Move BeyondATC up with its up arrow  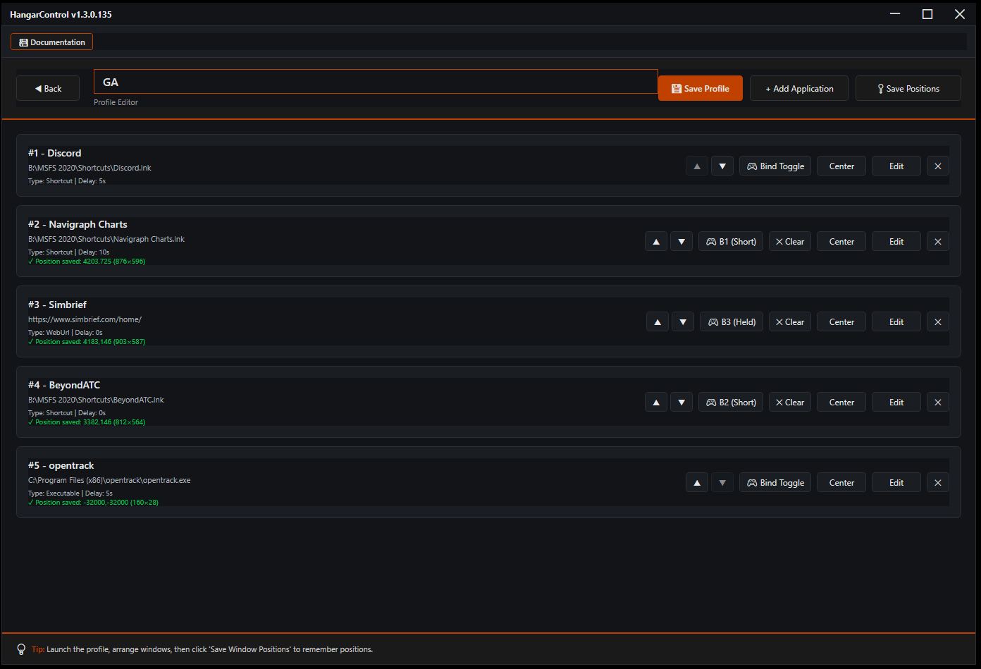655,402
